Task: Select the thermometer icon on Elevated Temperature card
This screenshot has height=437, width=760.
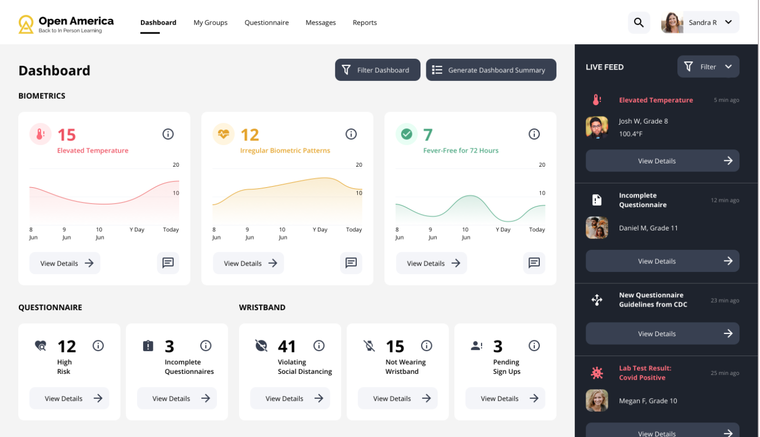Action: tap(40, 134)
